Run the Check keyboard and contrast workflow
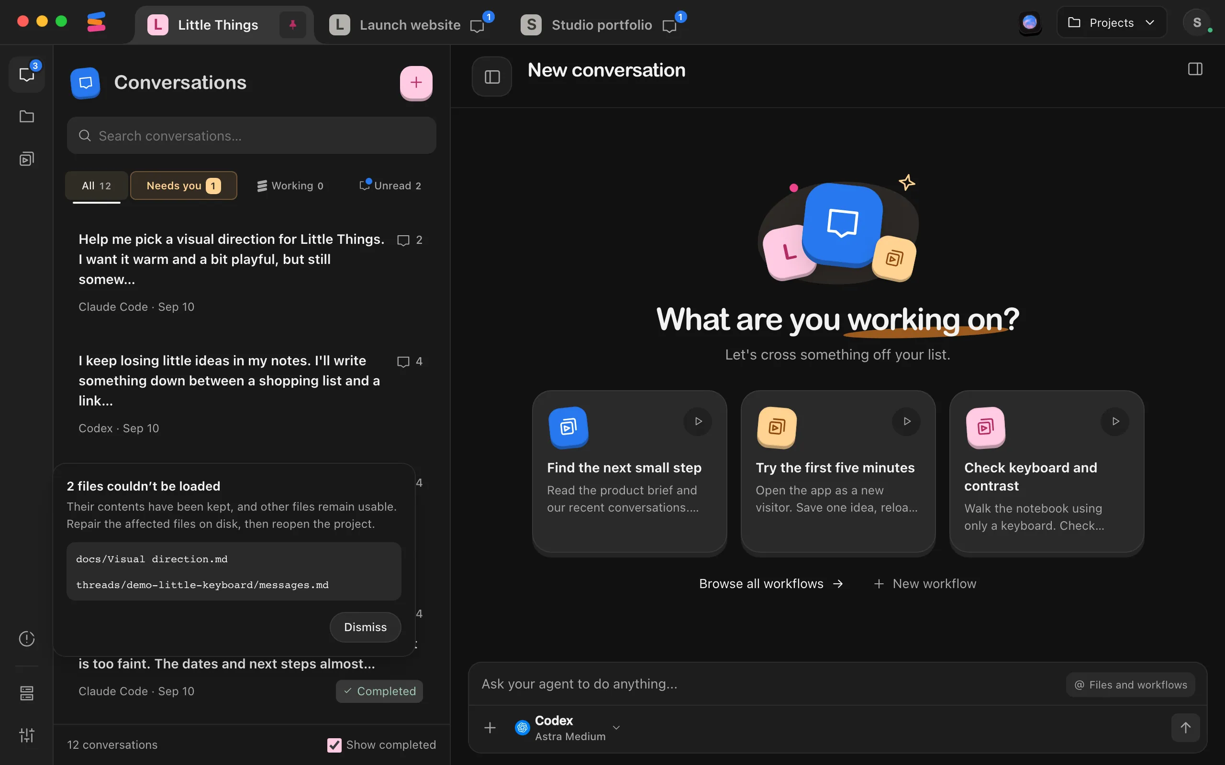This screenshot has height=765, width=1225. click(1115, 421)
